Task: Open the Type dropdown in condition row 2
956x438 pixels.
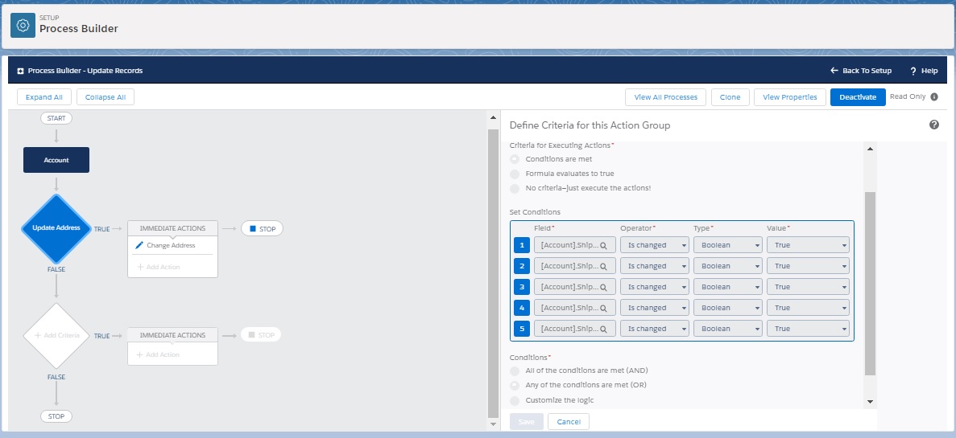Action: (727, 266)
